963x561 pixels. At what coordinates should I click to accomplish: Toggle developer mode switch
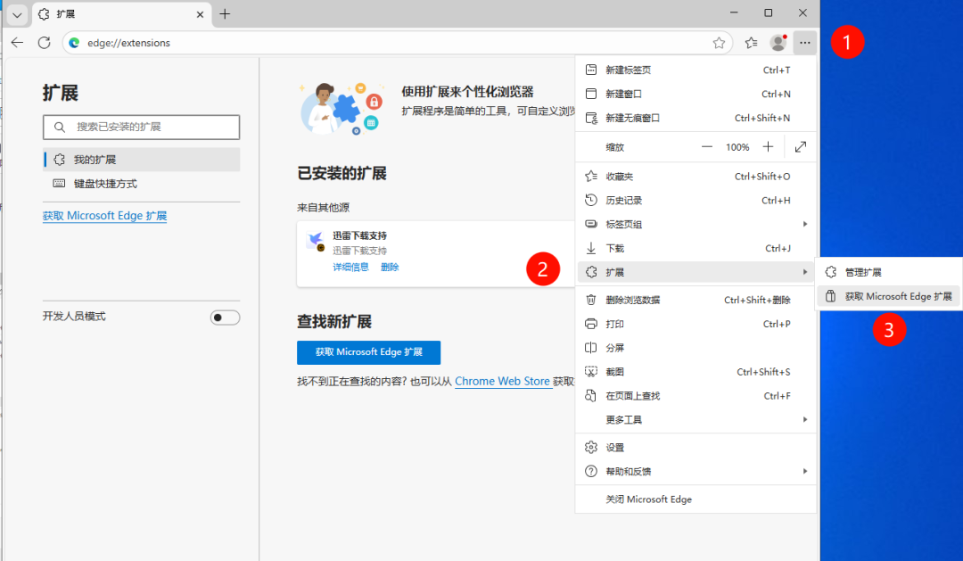click(225, 317)
